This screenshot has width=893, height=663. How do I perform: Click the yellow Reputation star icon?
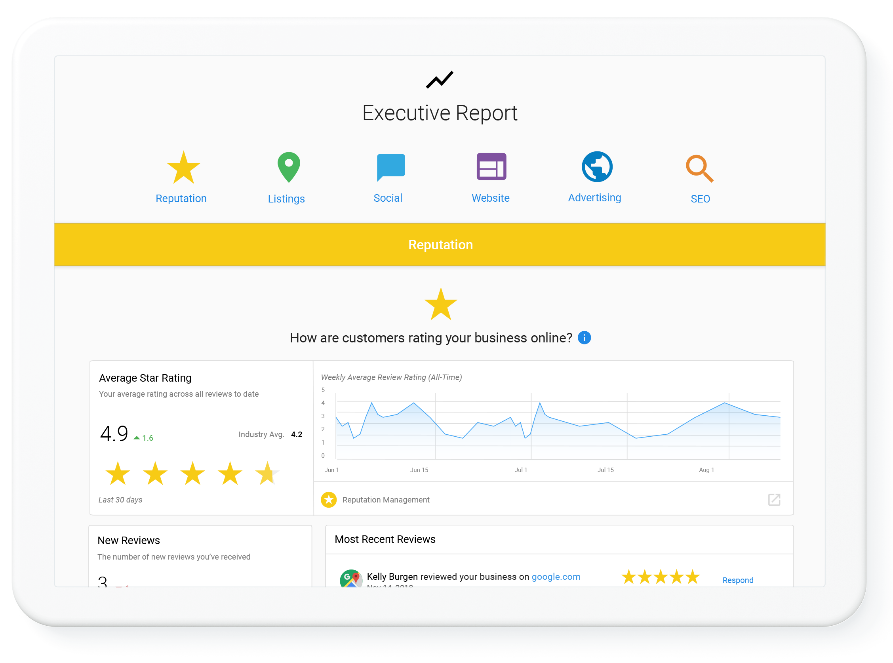pyautogui.click(x=183, y=168)
